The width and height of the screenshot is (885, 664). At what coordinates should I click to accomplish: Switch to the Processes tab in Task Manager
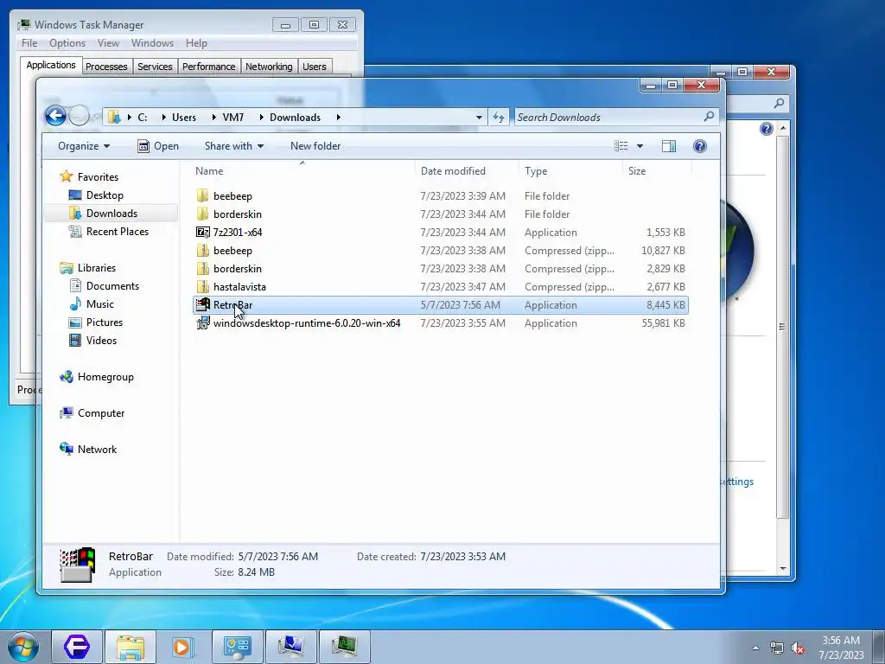[x=106, y=67]
